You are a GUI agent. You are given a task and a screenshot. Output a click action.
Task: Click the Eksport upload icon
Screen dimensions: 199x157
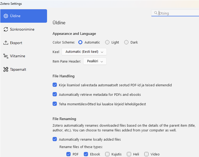click(x=6, y=43)
